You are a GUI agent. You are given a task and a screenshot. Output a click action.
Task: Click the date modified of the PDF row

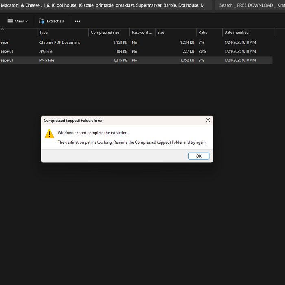[x=240, y=42]
